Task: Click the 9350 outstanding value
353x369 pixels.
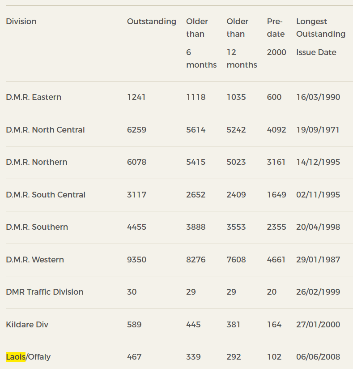Action: pyautogui.click(x=136, y=260)
